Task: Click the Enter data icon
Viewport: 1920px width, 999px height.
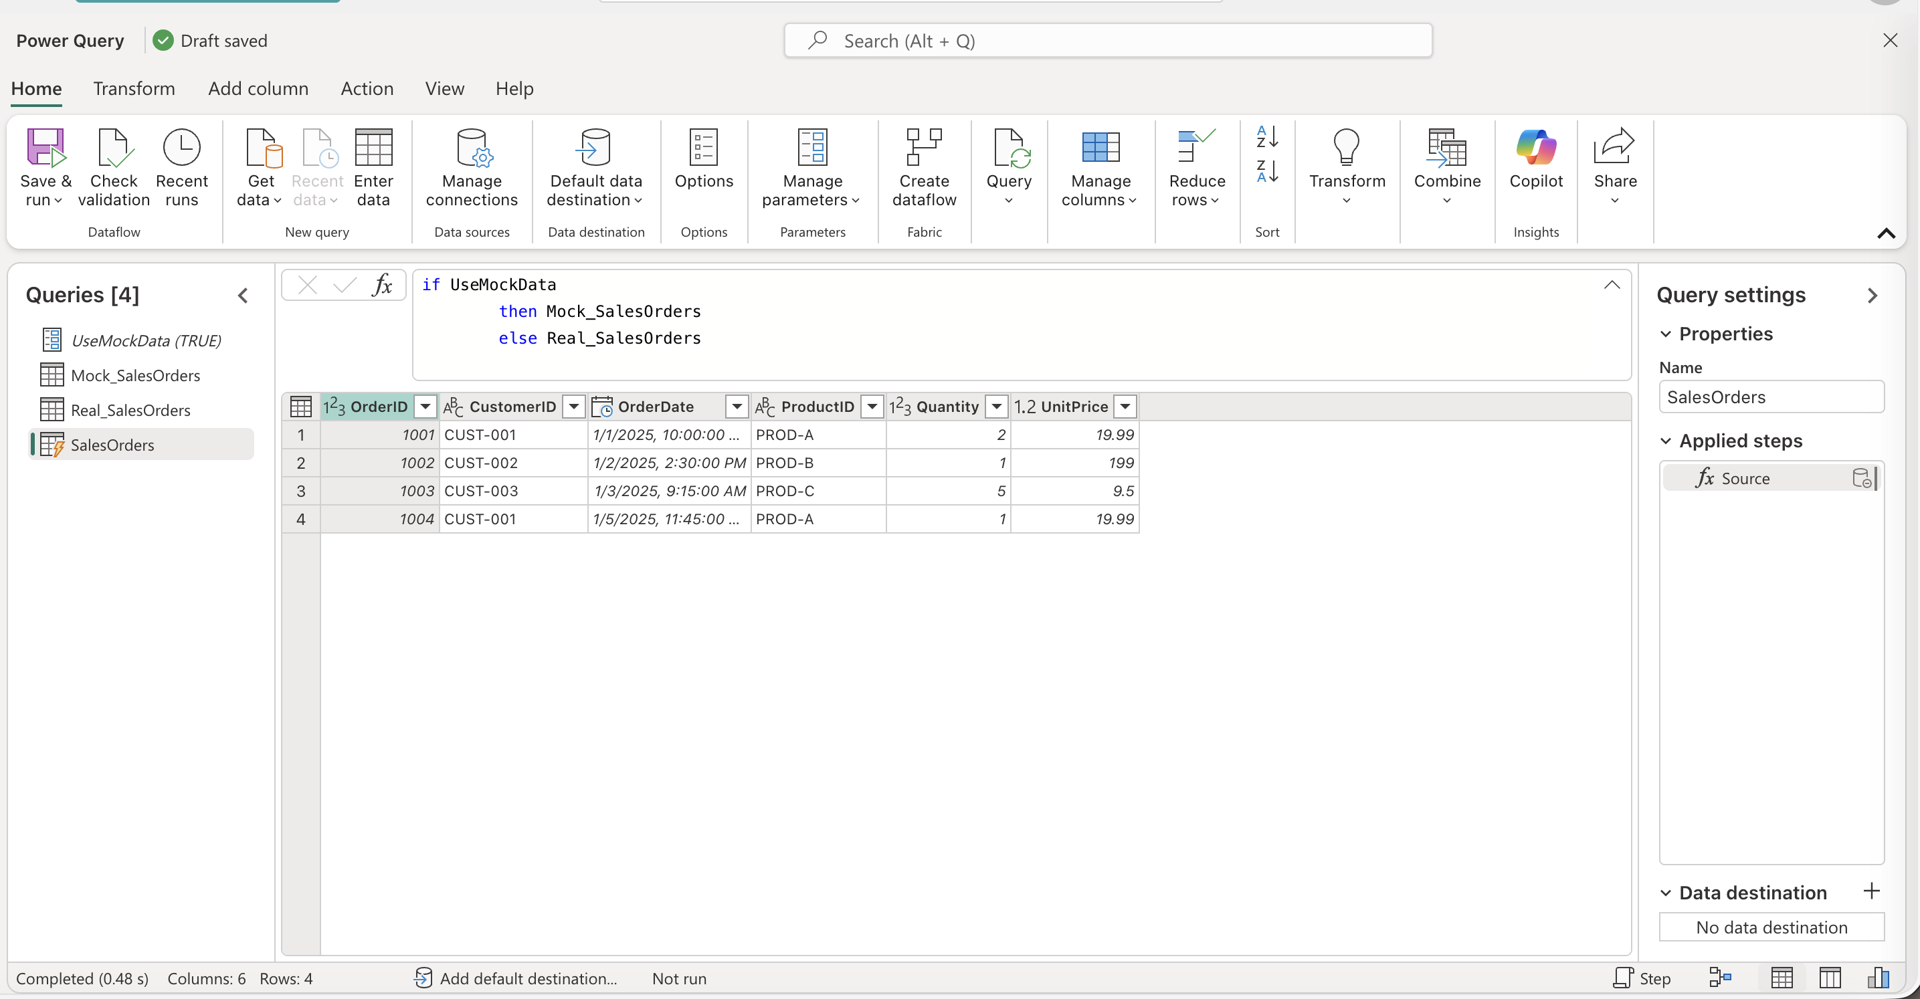Action: pos(373,146)
